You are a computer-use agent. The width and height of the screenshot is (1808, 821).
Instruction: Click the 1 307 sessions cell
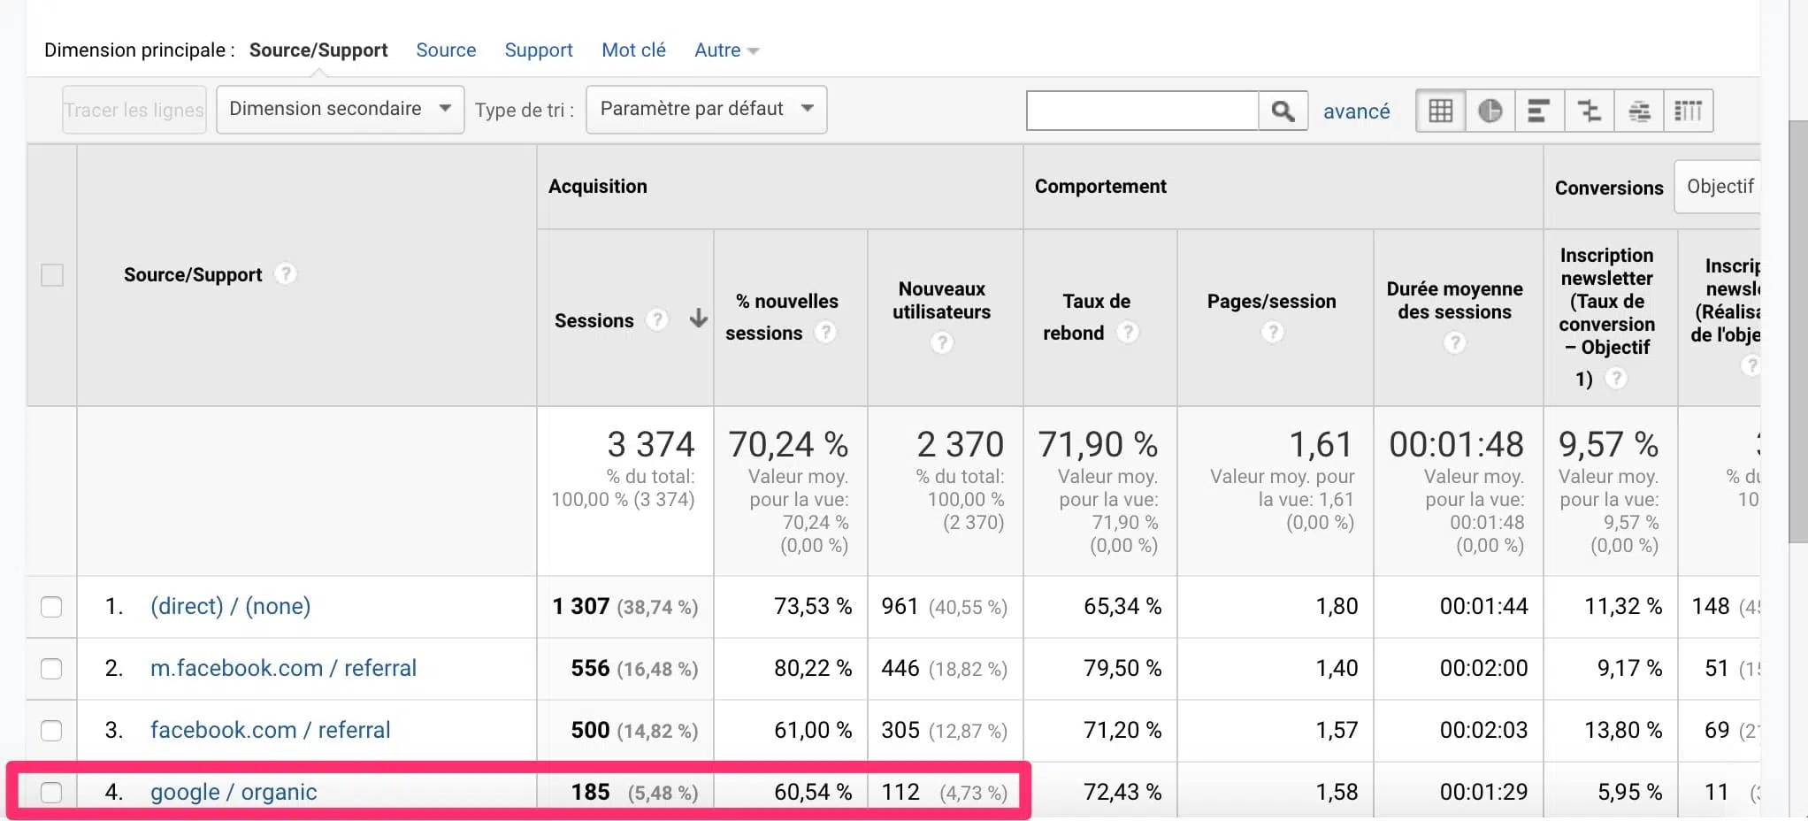(581, 606)
